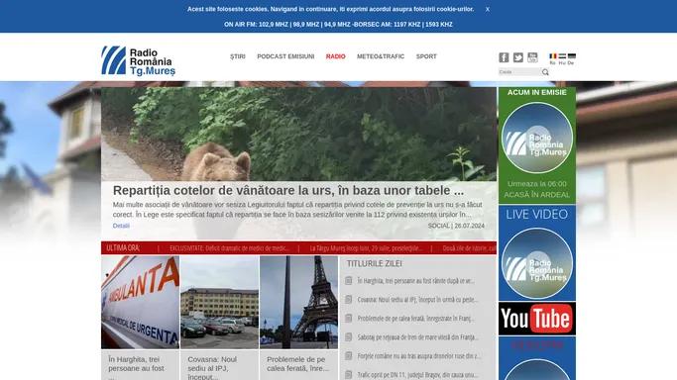Open the IPJ building parking lot thumbnail
The image size is (677, 380).
point(219,302)
